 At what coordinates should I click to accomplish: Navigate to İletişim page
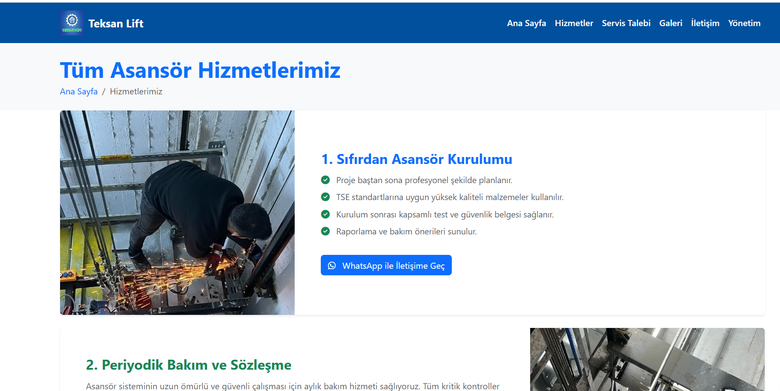705,23
